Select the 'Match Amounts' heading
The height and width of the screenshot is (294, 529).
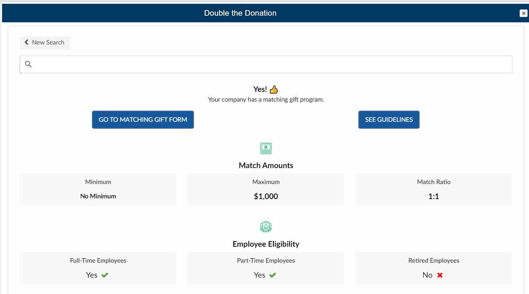coord(266,166)
